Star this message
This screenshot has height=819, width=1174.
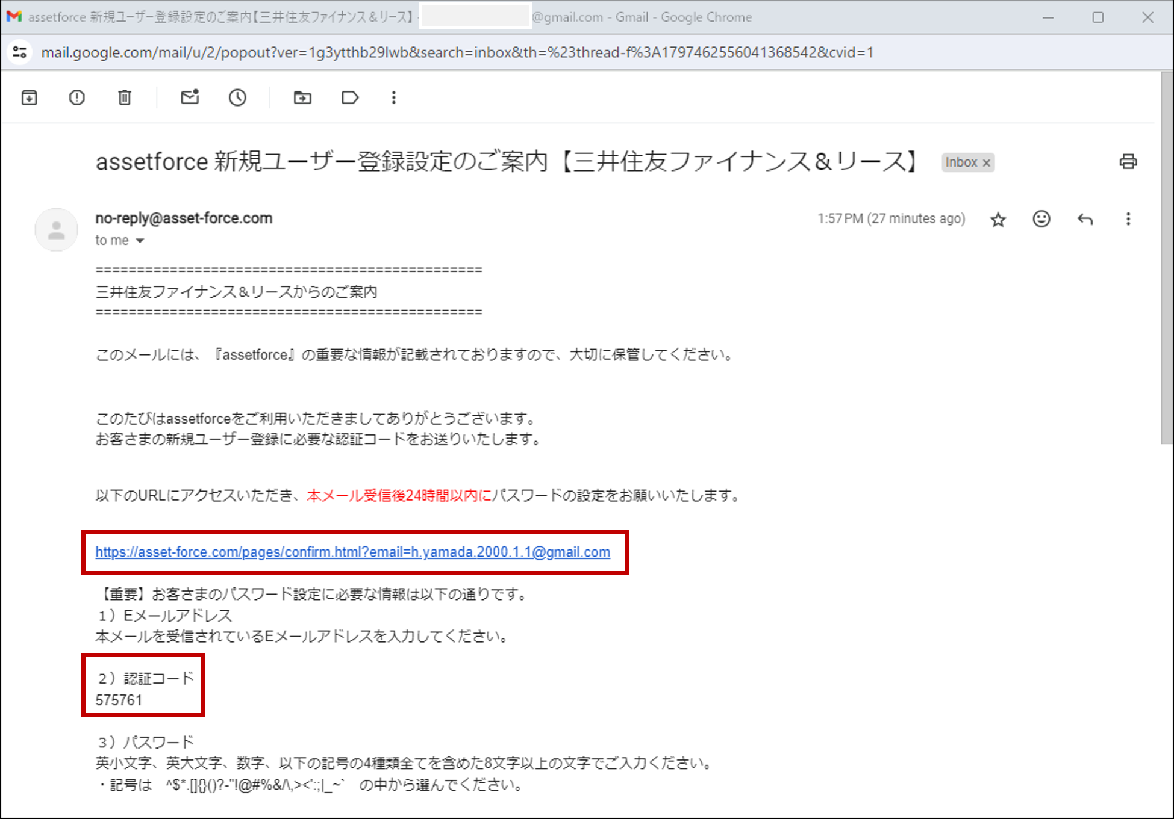coord(998,220)
